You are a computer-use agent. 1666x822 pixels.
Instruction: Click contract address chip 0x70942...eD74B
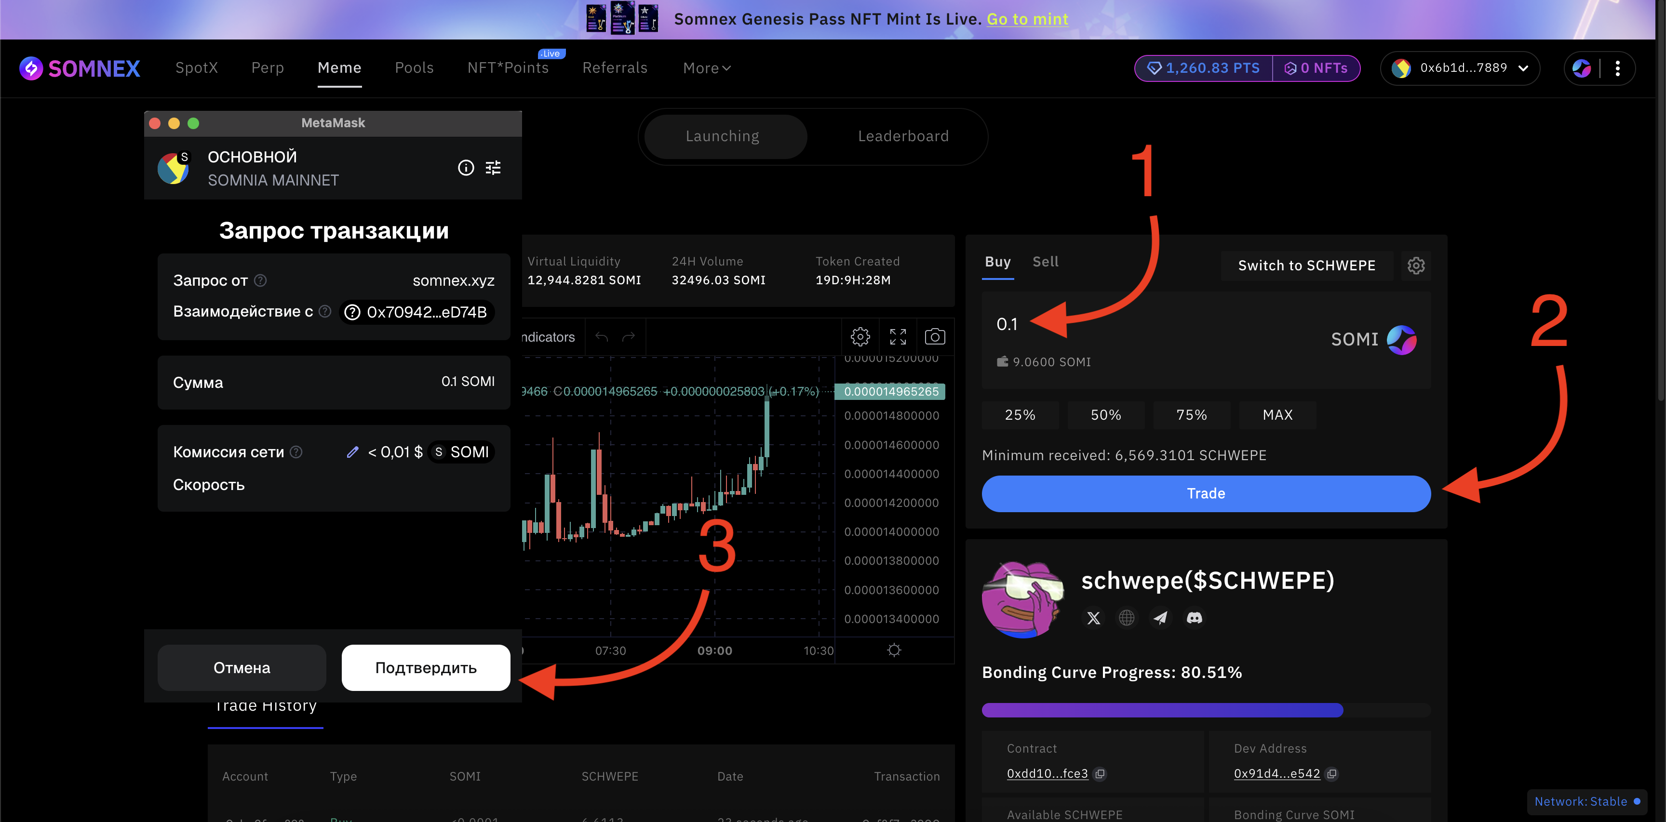coord(416,312)
